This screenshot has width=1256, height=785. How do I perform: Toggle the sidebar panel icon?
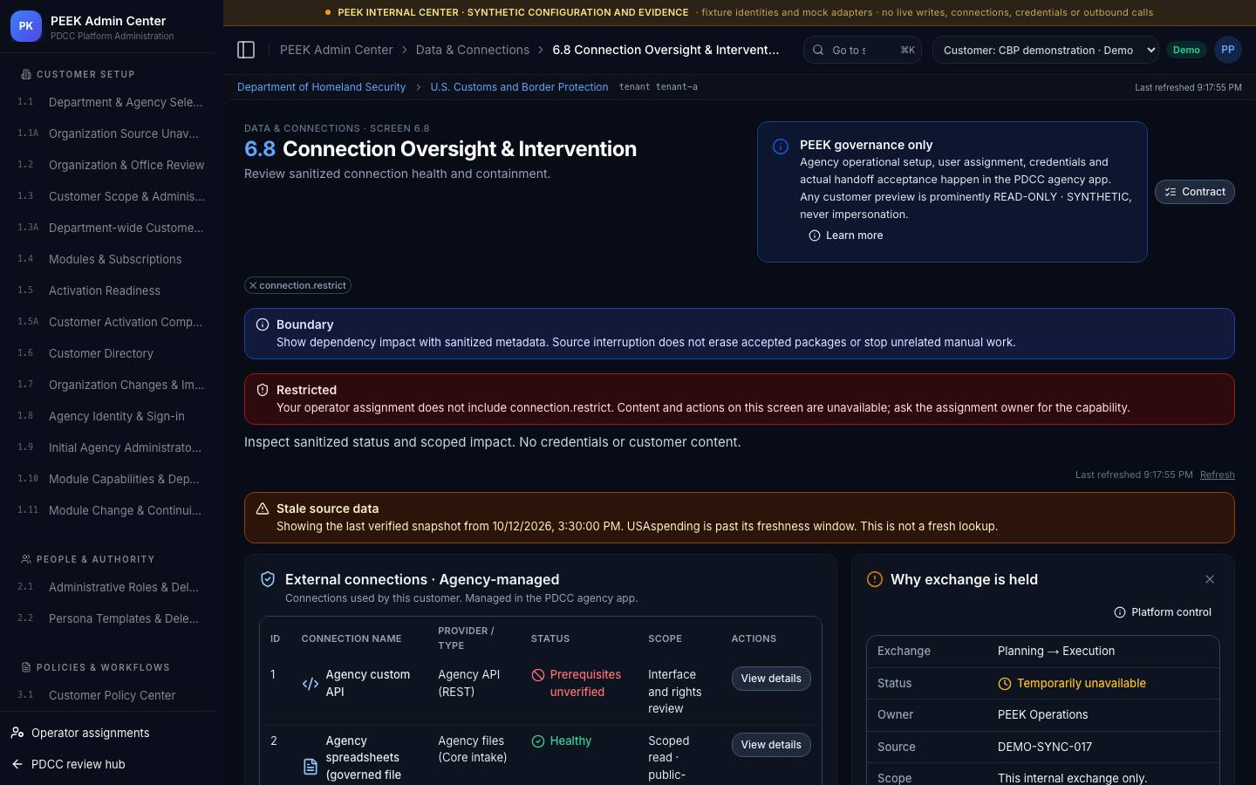tap(246, 50)
